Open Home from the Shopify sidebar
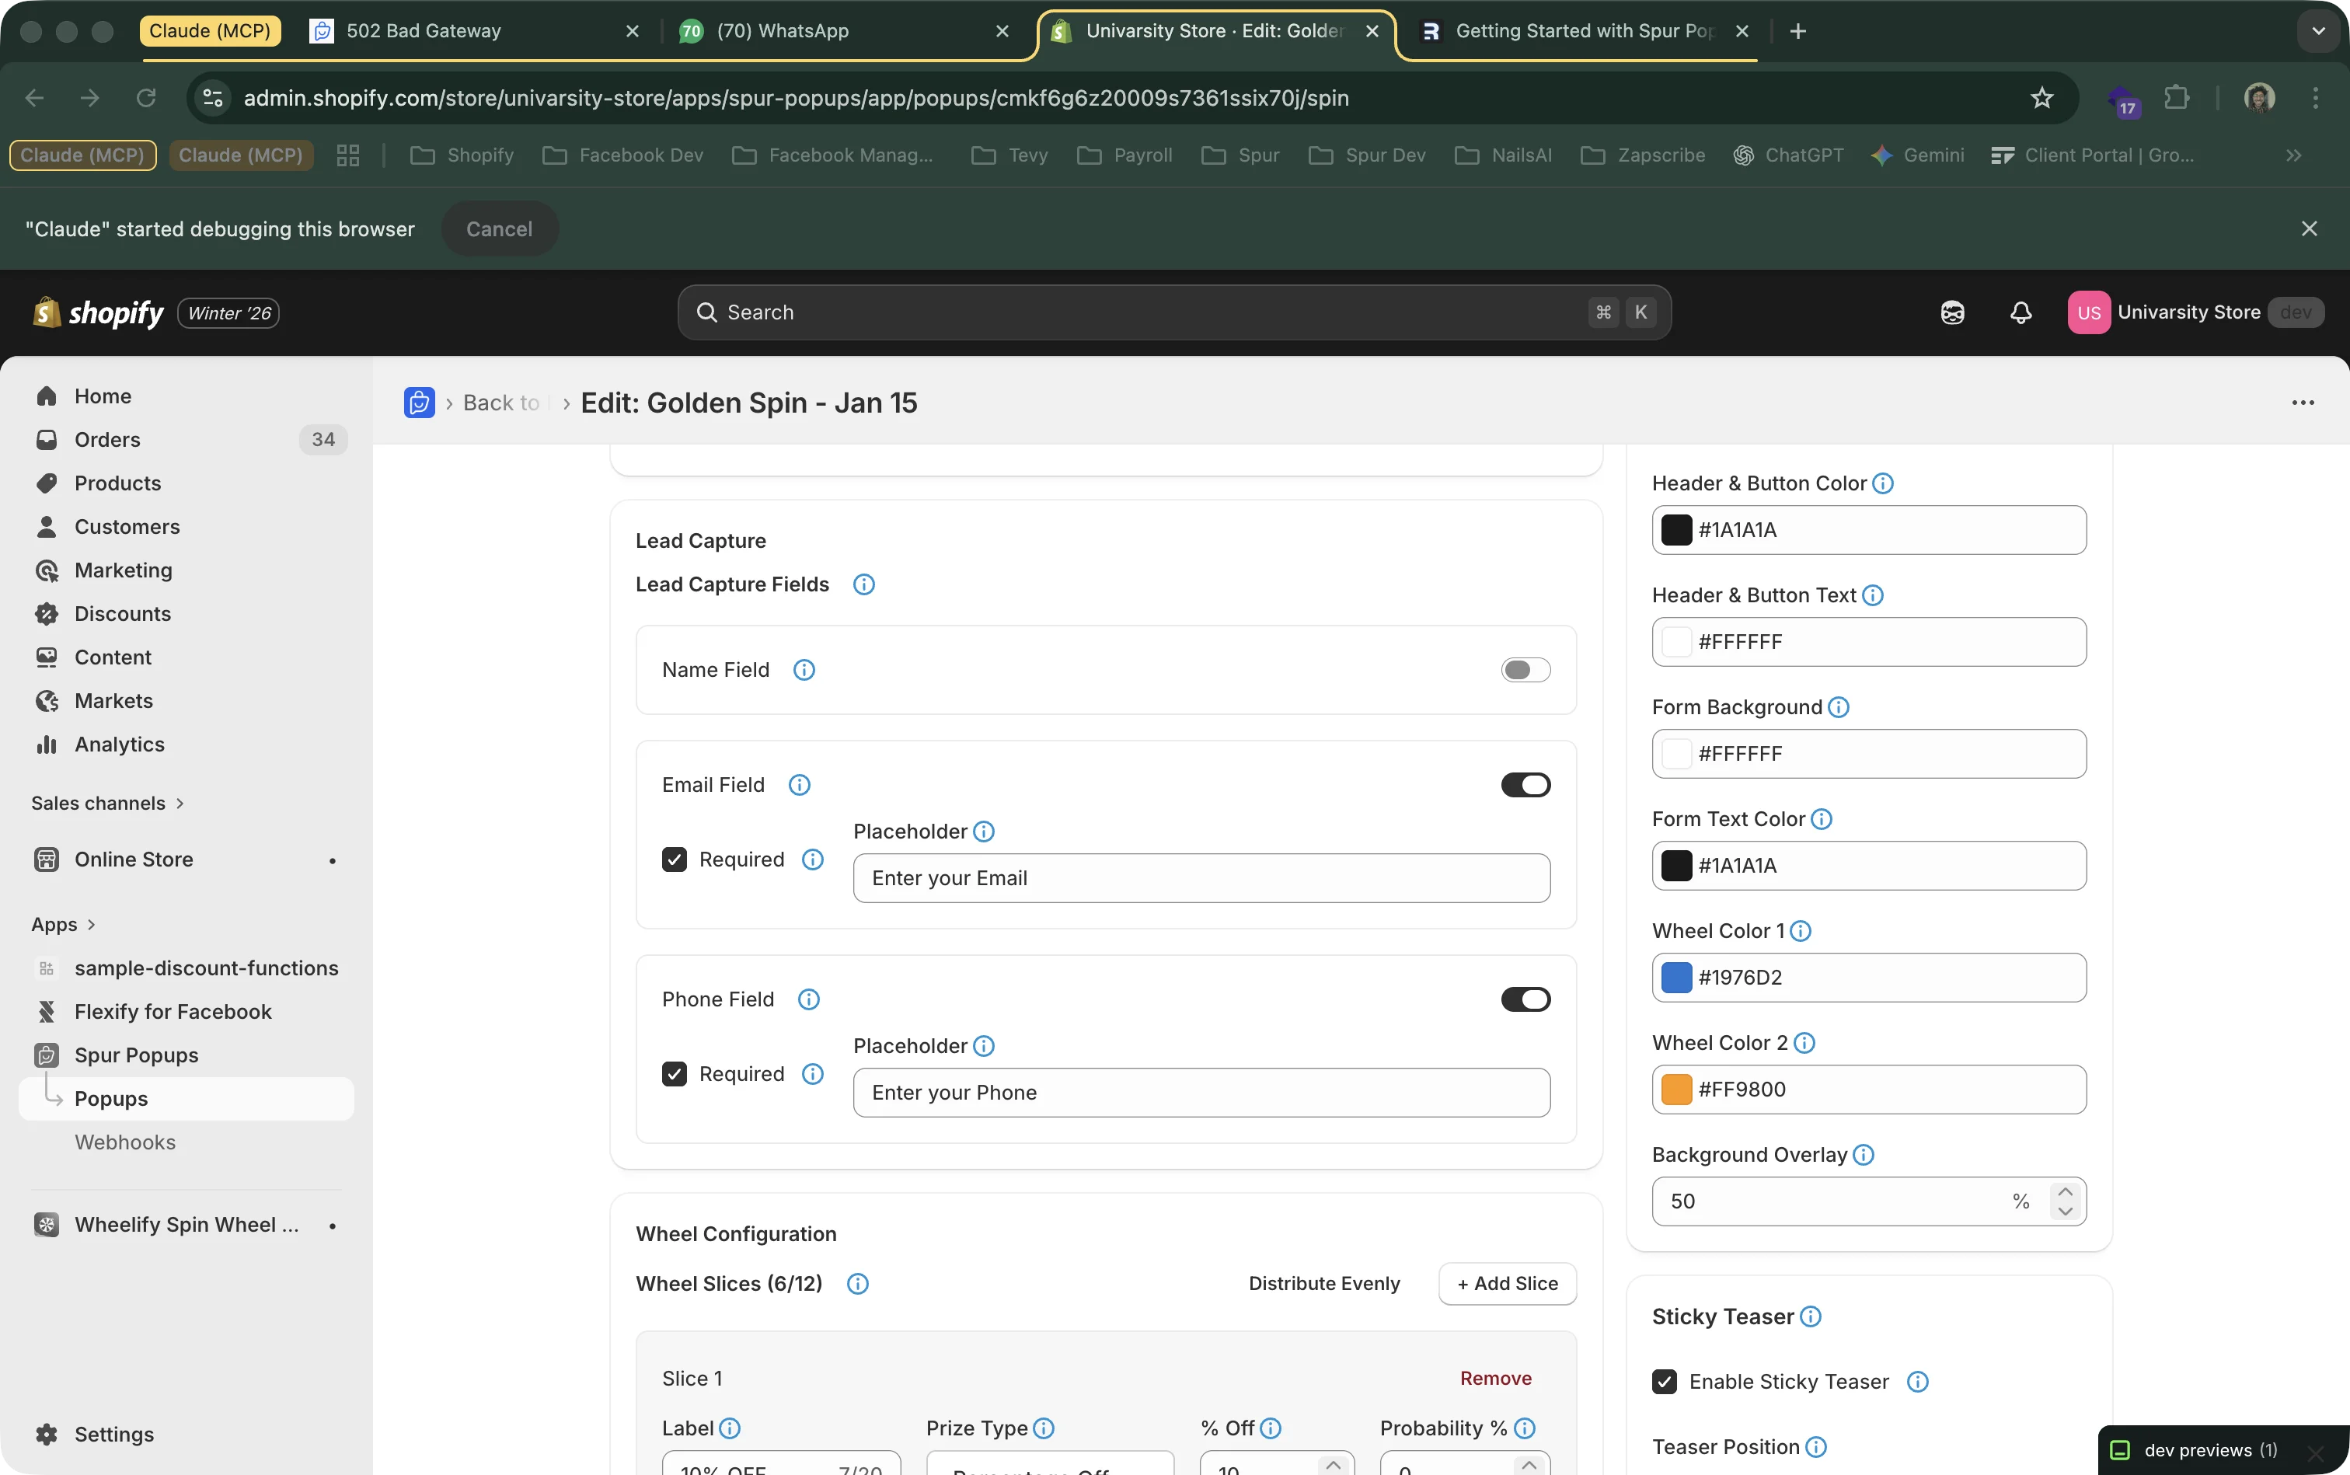This screenshot has height=1475, width=2350. click(x=103, y=395)
